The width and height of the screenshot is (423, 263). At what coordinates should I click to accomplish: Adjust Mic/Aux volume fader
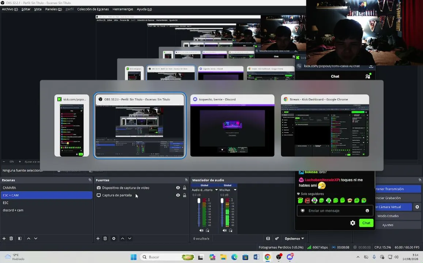pyautogui.click(x=222, y=201)
